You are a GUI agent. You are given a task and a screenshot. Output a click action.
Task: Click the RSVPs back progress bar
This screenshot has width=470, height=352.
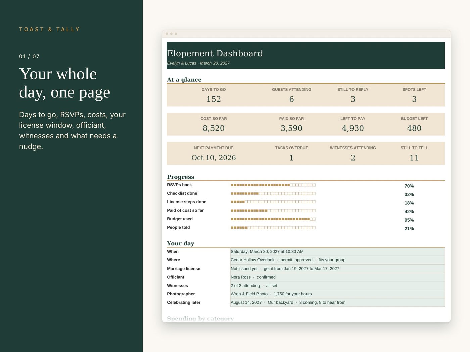coord(273,185)
